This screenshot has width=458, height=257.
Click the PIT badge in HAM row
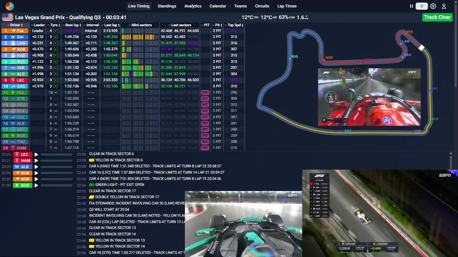coord(205,148)
